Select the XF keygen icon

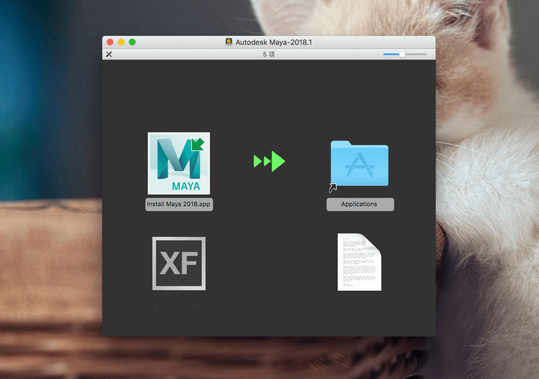coord(179,263)
